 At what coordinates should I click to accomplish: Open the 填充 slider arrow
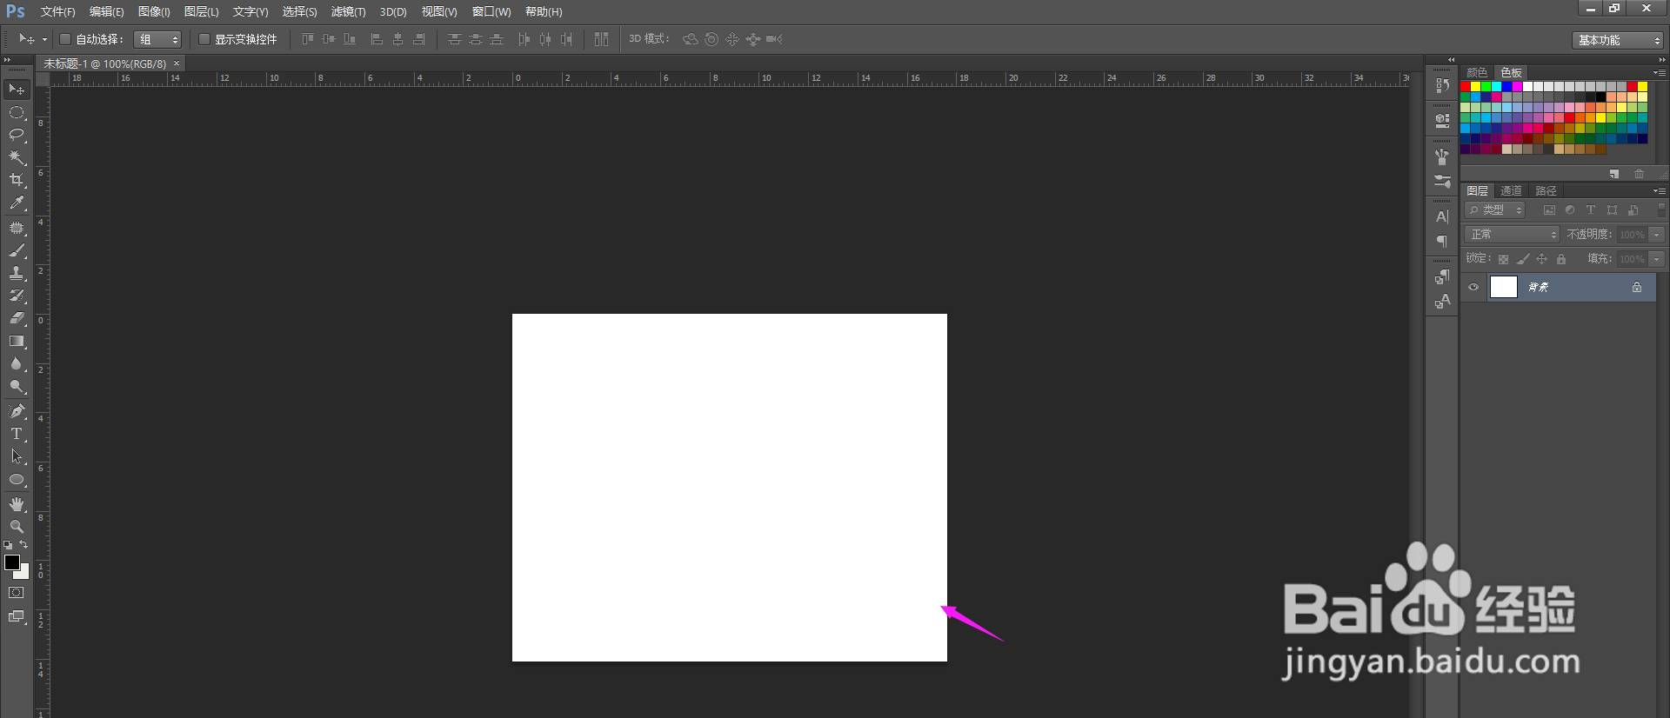pyautogui.click(x=1657, y=259)
